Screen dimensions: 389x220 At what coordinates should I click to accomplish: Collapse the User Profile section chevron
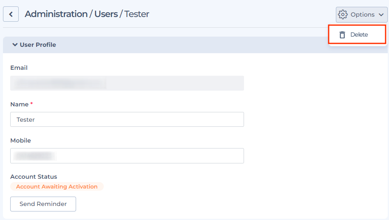pos(15,45)
